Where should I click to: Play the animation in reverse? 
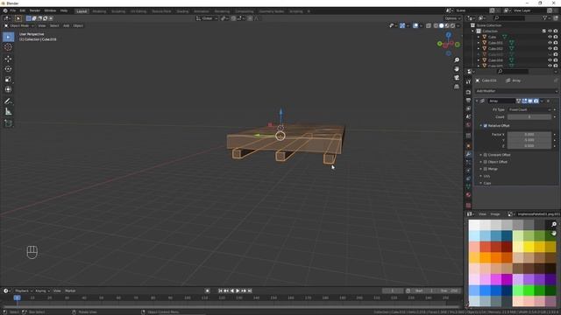click(232, 291)
